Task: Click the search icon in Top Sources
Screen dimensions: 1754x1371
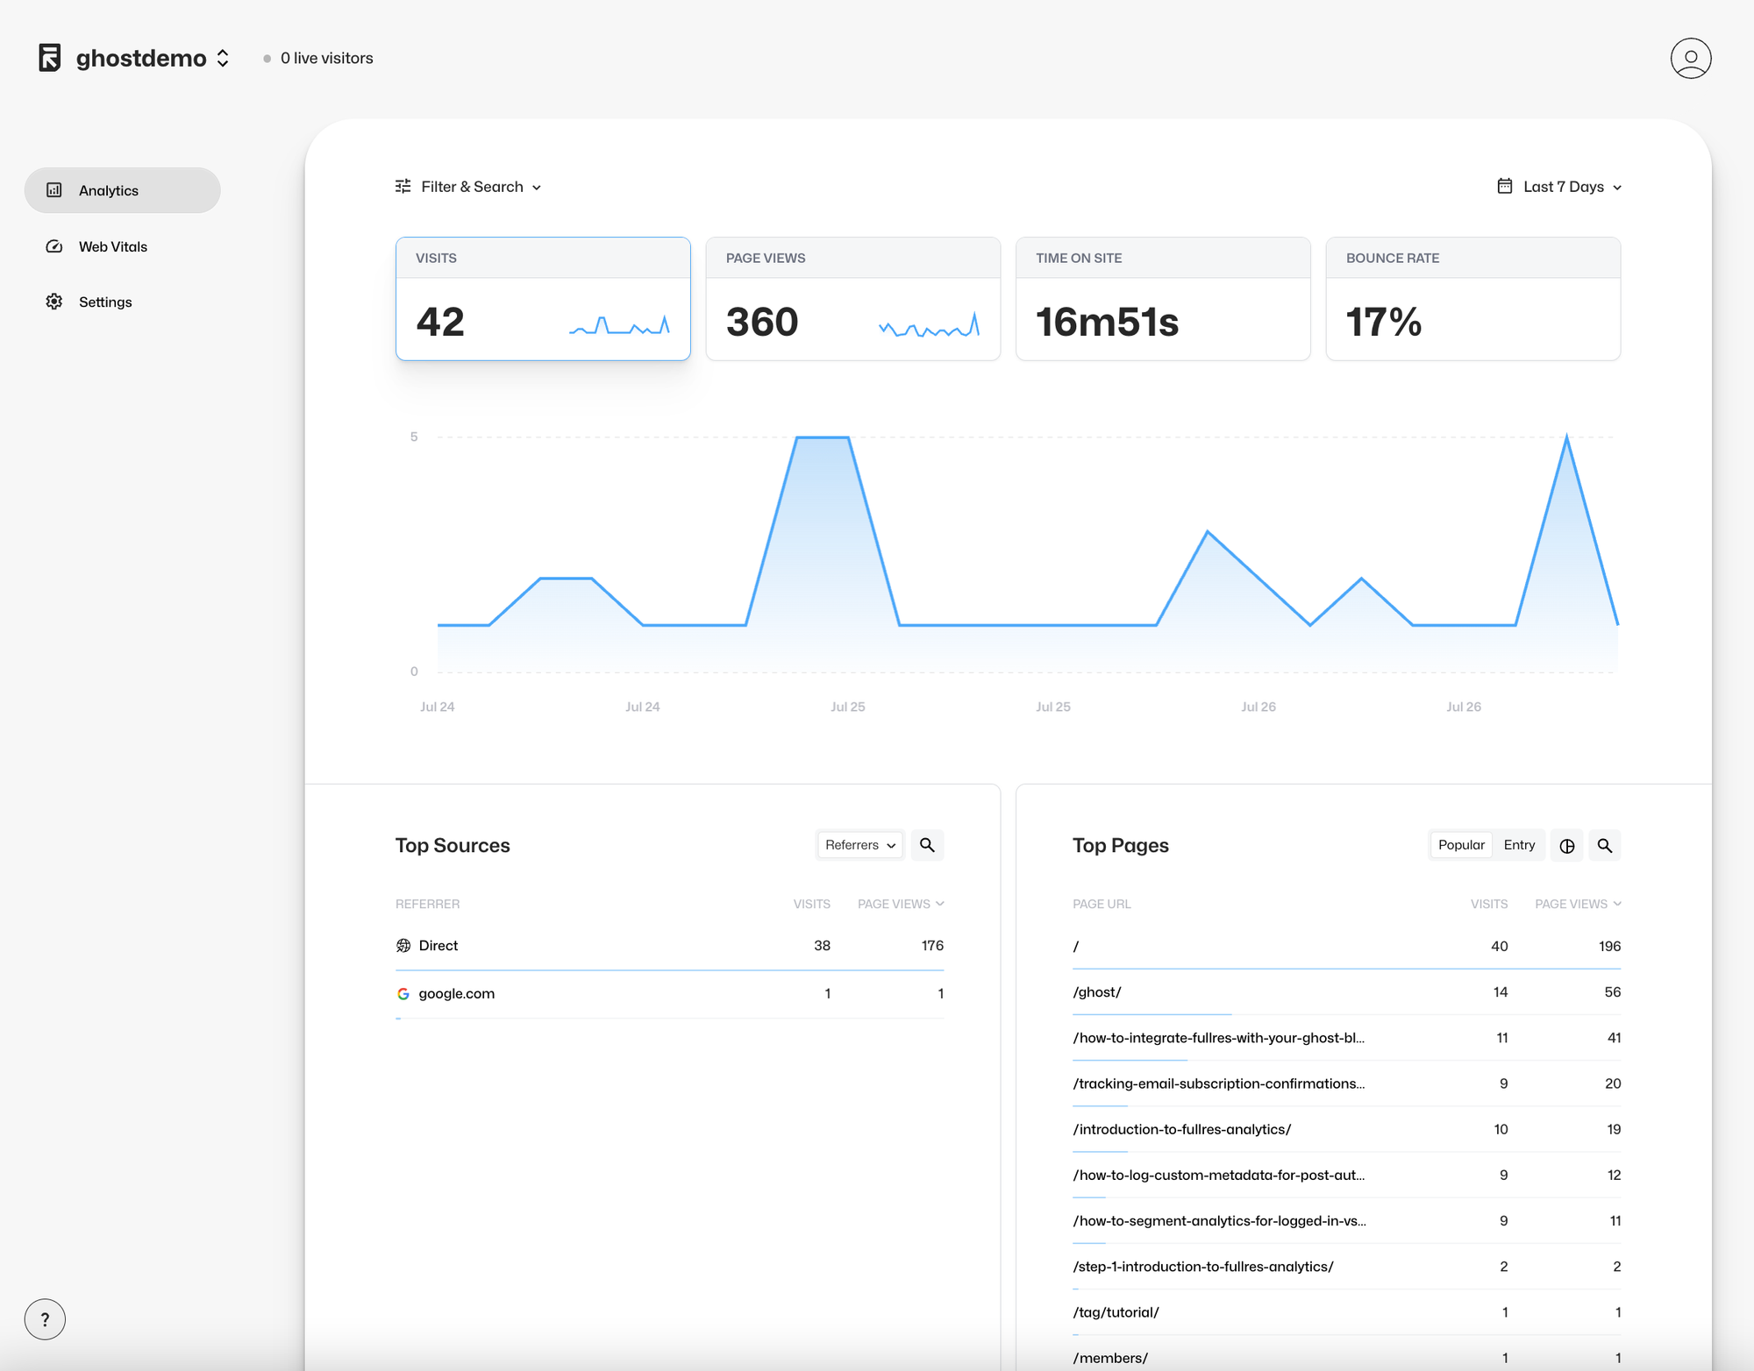Action: [927, 845]
